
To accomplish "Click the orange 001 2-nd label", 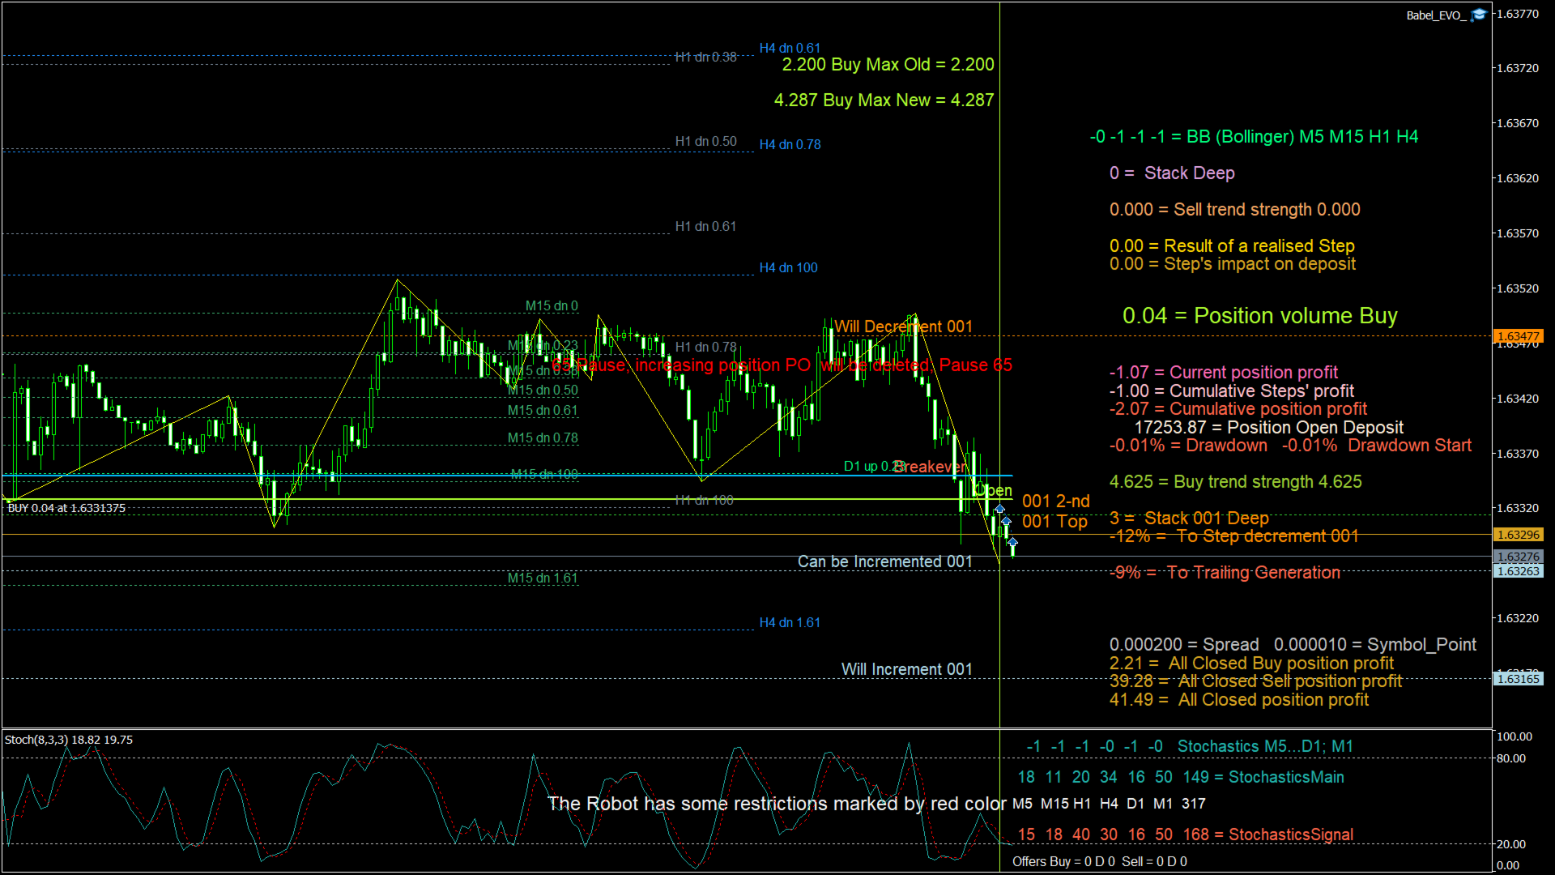I will pos(1056,502).
